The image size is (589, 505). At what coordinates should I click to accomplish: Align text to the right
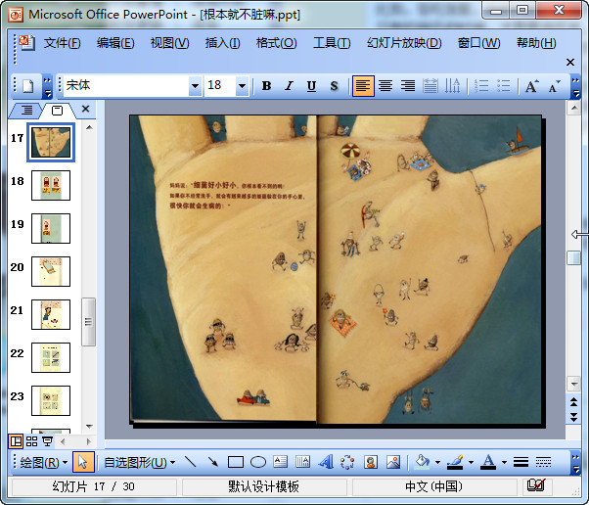coord(408,86)
